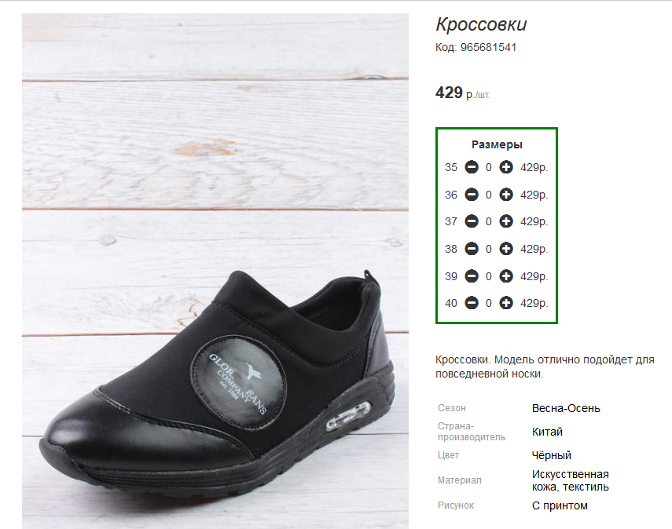The width and height of the screenshot is (672, 529).
Task: Remove one pair of size 39
Action: (x=472, y=276)
